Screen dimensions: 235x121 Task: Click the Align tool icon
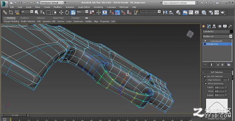(171, 12)
